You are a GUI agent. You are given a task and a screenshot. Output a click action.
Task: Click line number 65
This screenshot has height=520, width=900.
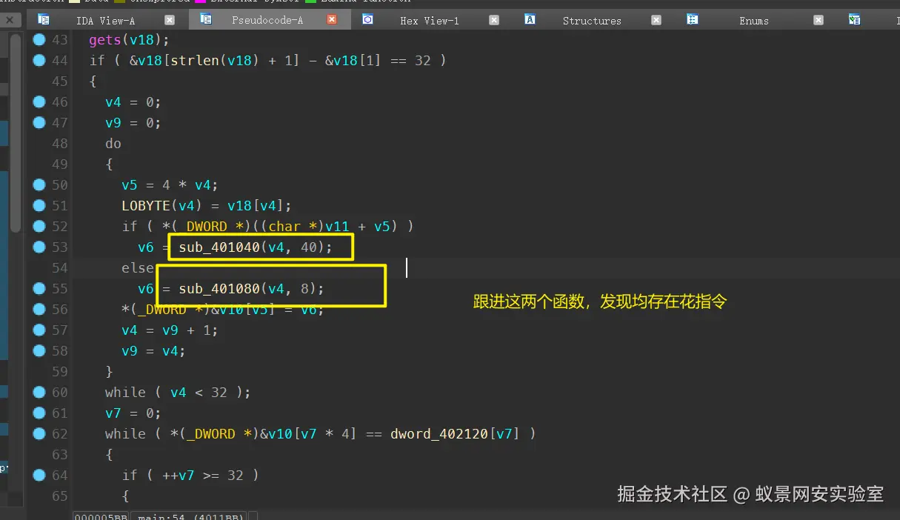pyautogui.click(x=59, y=496)
